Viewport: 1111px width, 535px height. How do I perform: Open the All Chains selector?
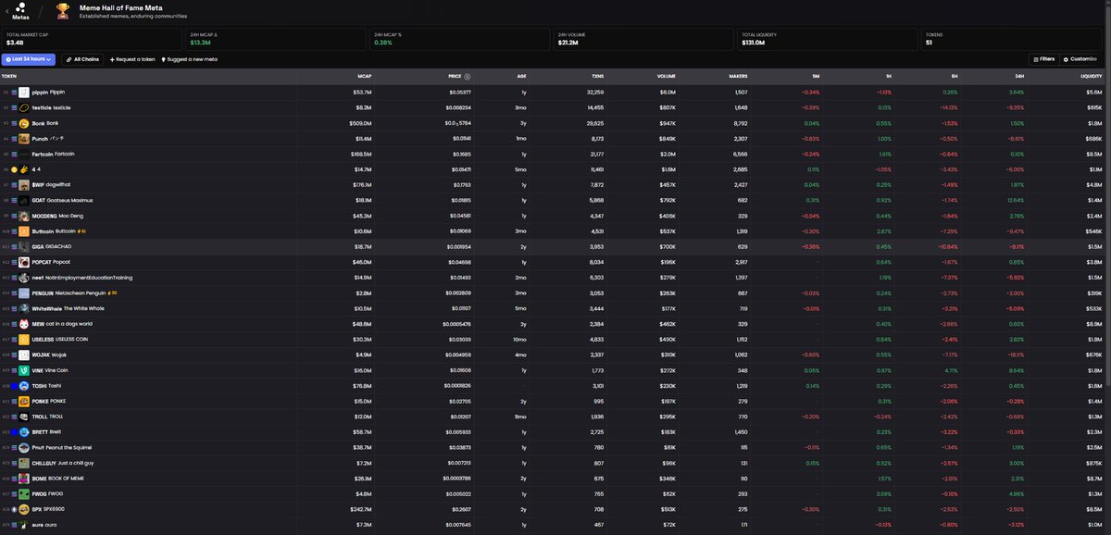(x=82, y=59)
